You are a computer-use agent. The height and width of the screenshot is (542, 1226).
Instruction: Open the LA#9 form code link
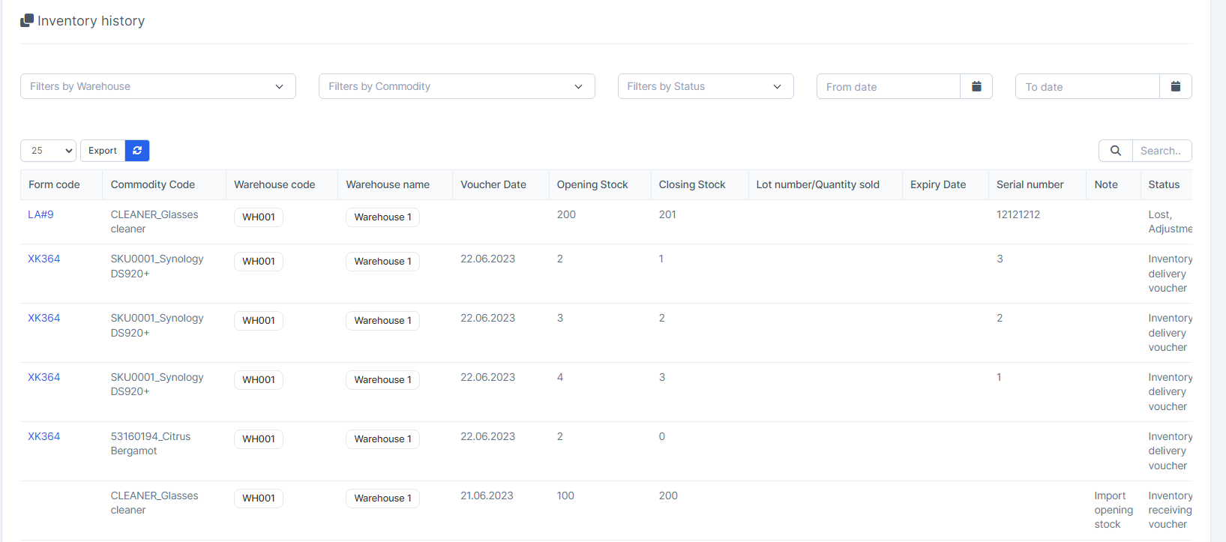[40, 214]
